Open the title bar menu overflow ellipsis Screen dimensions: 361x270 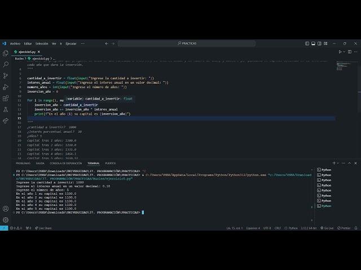point(83,43)
